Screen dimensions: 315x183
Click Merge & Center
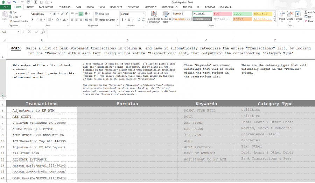[x=105, y=20]
